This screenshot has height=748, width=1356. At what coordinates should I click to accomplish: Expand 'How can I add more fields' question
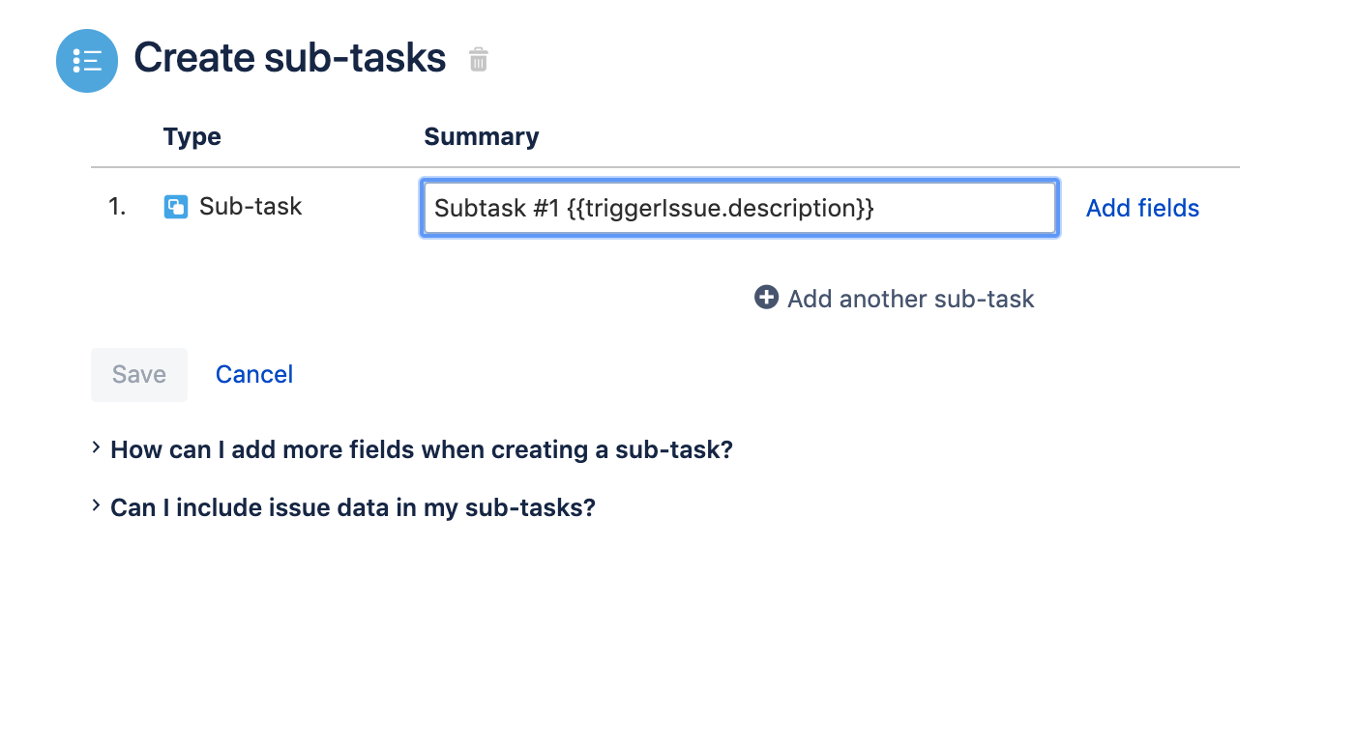(x=421, y=449)
